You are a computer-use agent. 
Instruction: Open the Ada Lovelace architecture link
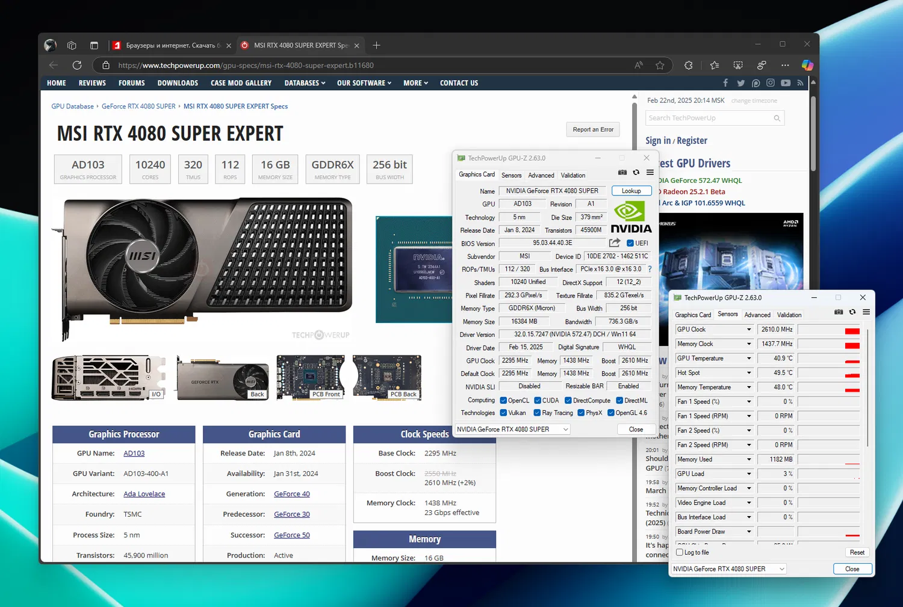[x=144, y=494]
